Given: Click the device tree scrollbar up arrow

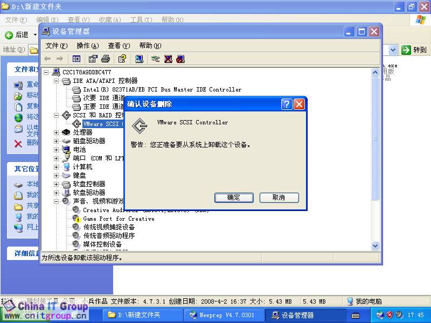Looking at the screenshot, I should coord(375,73).
